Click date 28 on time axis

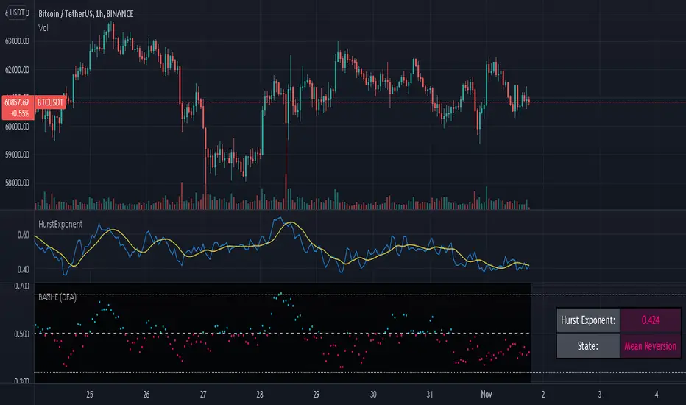(259, 395)
